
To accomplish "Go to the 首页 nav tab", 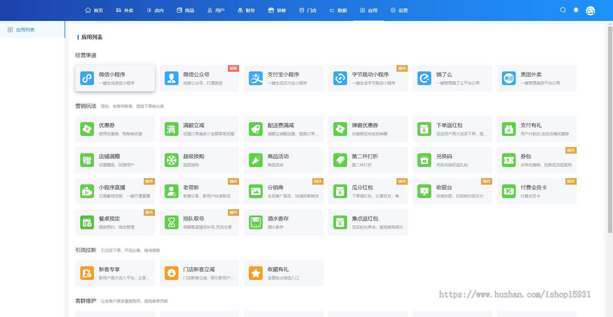I will click(95, 10).
